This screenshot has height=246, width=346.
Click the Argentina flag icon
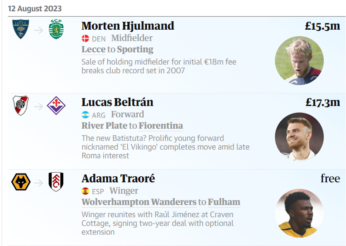tap(85, 115)
